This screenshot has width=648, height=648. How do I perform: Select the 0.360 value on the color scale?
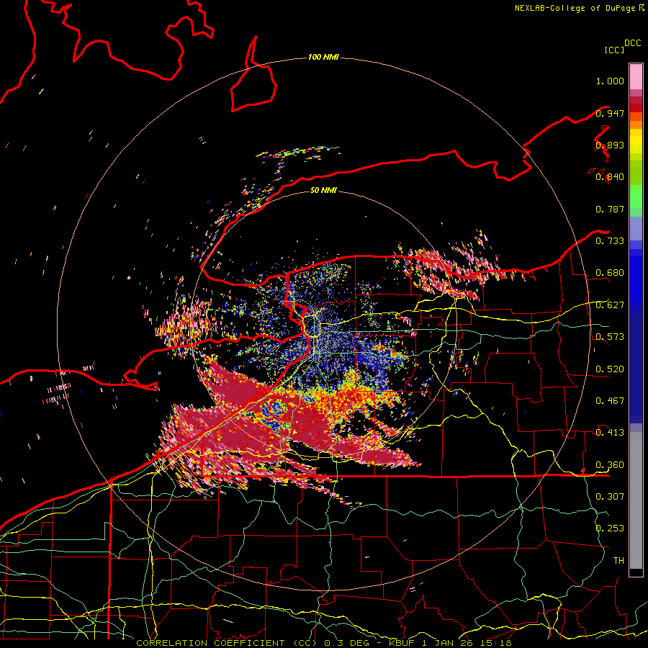610,465
